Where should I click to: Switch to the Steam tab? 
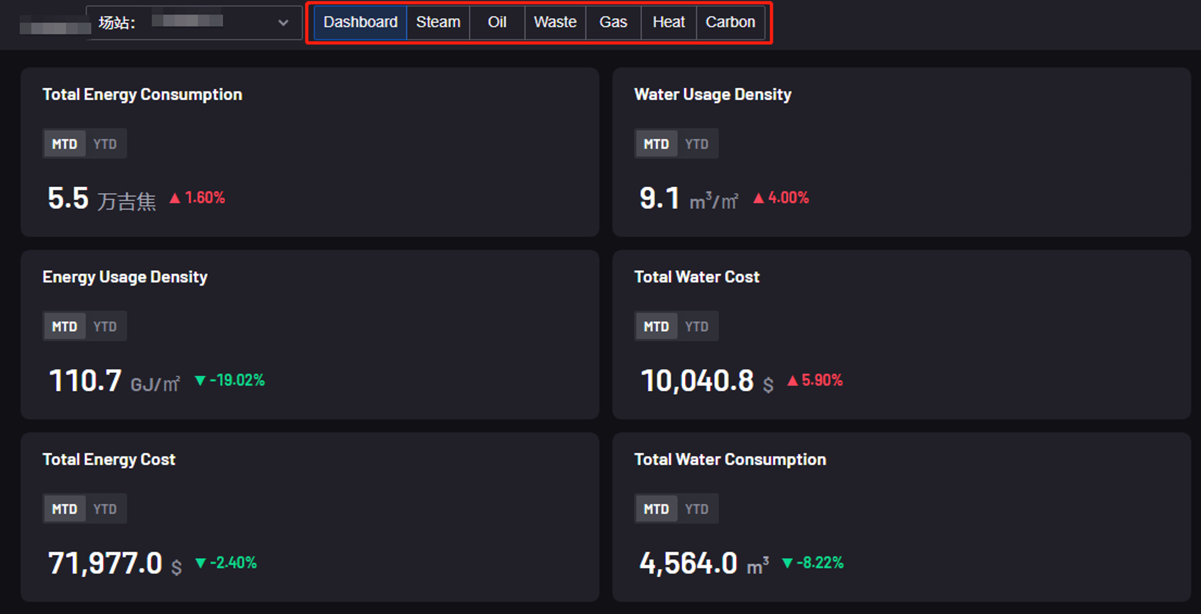pyautogui.click(x=438, y=22)
